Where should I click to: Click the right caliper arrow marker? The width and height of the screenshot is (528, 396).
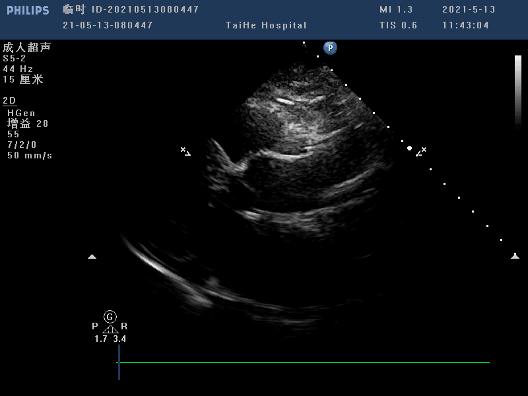(421, 152)
